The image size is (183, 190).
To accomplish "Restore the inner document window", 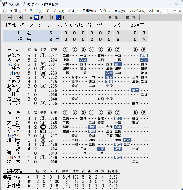I will pyautogui.click(x=175, y=11).
